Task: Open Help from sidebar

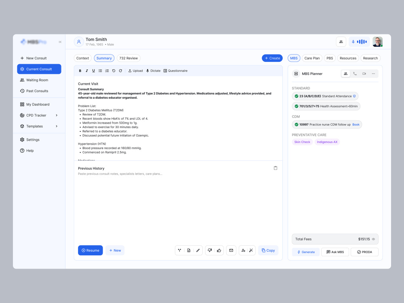Action: click(39, 151)
